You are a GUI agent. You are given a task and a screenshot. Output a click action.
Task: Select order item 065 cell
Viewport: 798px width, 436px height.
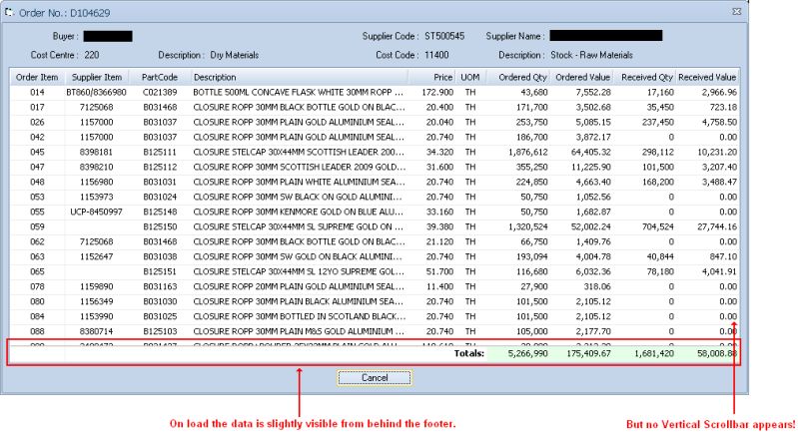[37, 271]
